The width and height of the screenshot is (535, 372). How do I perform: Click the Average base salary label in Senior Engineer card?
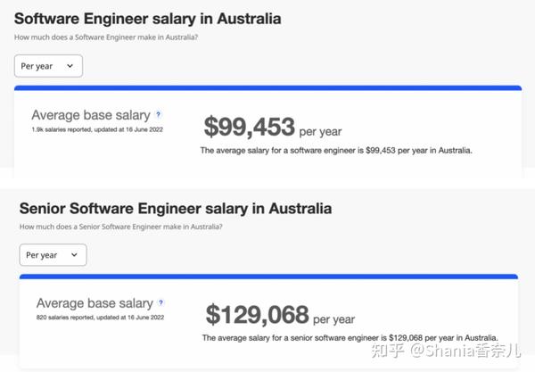pyautogui.click(x=95, y=303)
